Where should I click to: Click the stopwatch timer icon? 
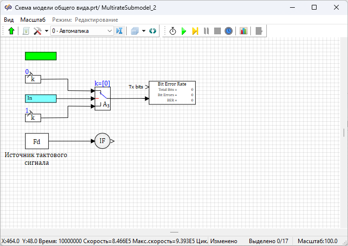[173, 31]
